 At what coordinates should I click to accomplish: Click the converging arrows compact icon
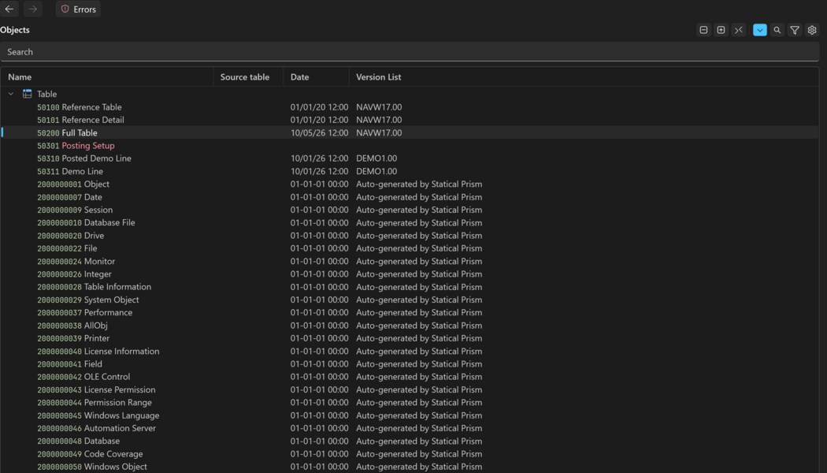tap(739, 30)
